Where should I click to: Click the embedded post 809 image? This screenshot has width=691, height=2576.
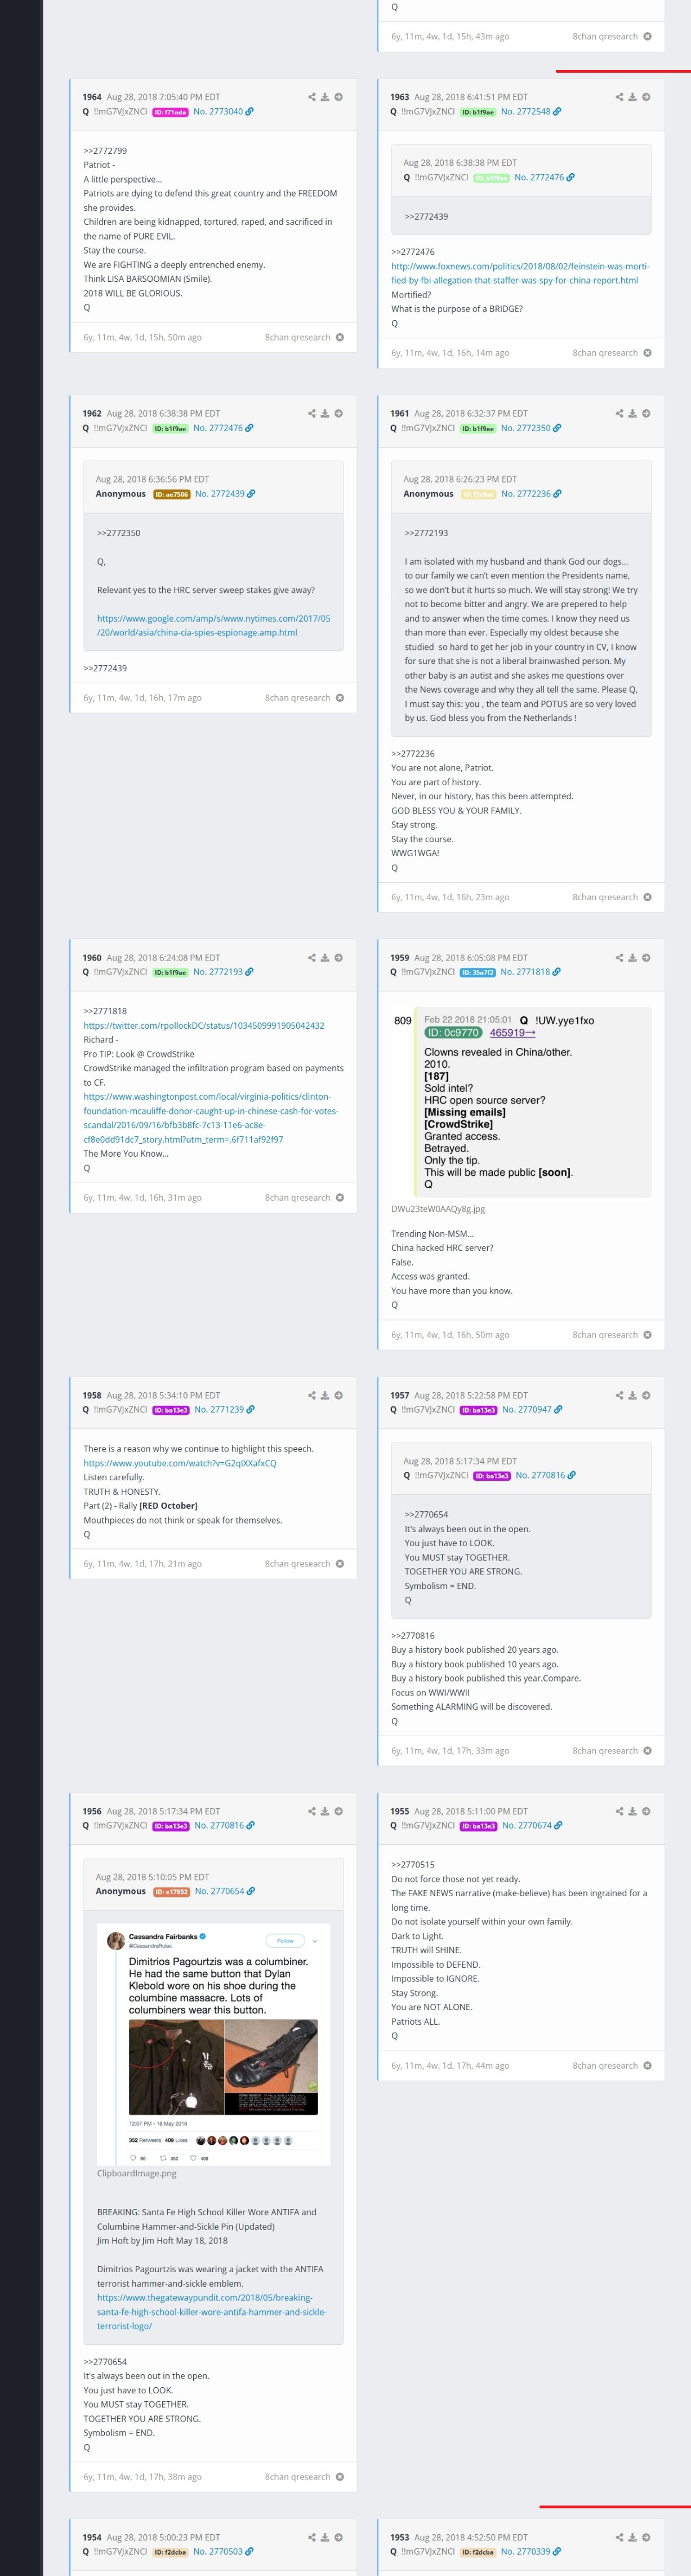coord(521,1102)
